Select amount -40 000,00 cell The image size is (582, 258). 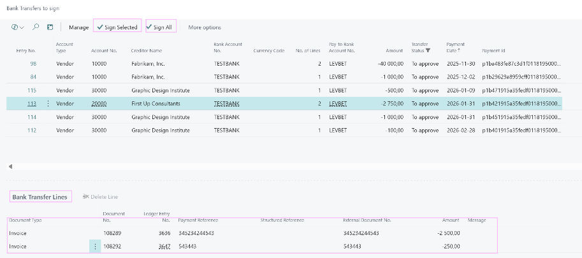point(391,64)
